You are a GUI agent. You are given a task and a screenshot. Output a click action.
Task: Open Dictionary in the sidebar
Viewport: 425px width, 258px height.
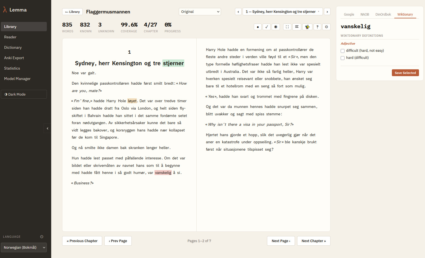pos(24,47)
